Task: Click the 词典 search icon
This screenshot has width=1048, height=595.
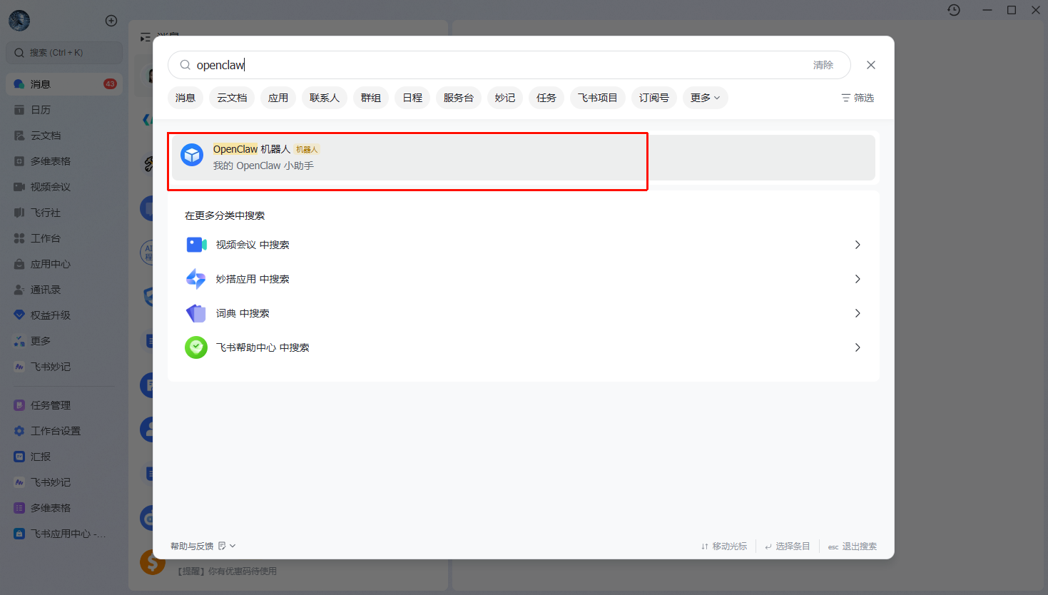Action: click(196, 313)
